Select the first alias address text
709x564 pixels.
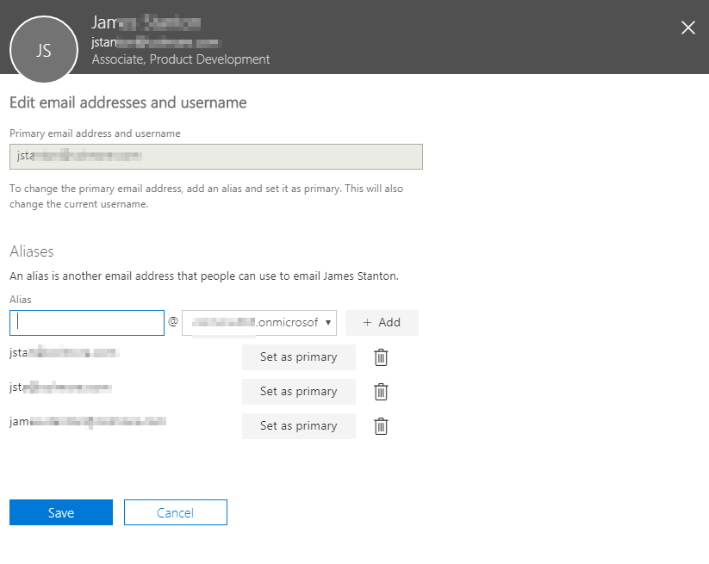(x=64, y=352)
